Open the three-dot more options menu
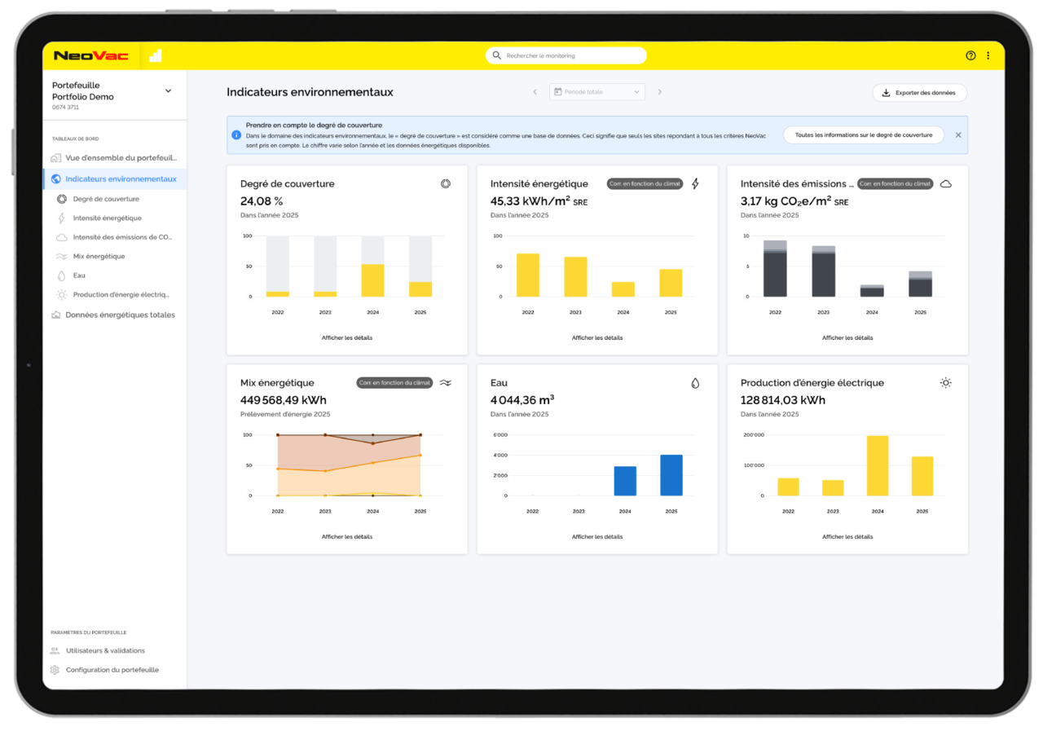The image size is (1043, 731). [988, 55]
